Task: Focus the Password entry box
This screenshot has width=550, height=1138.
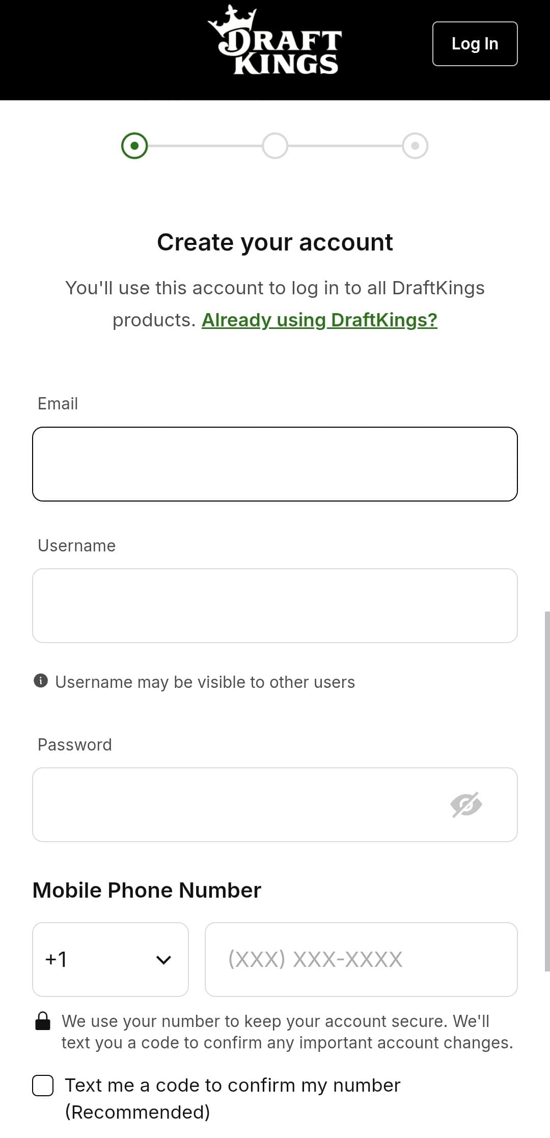Action: (x=229, y=804)
